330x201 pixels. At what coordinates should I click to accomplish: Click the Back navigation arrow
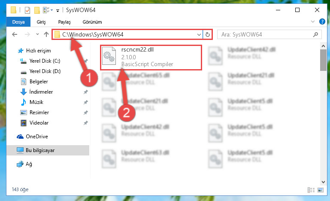[15, 34]
